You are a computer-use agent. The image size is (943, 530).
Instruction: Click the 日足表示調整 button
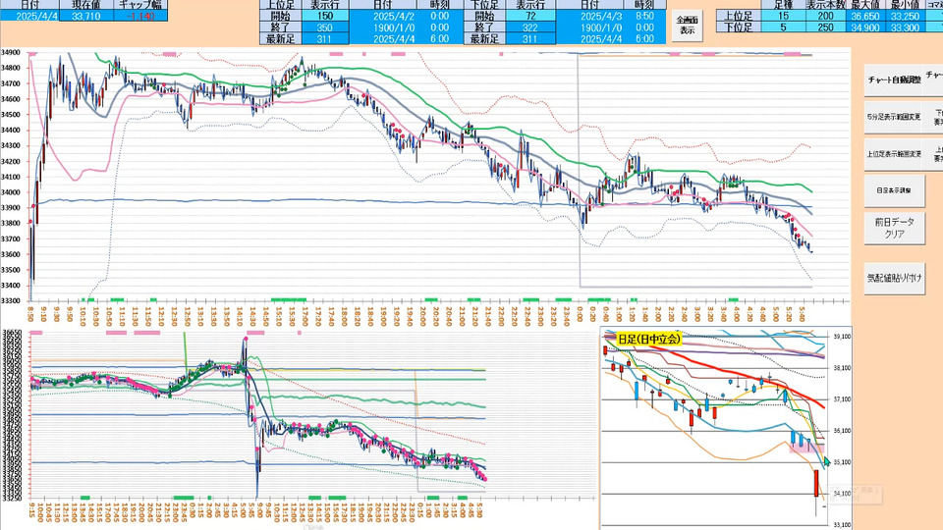point(894,190)
